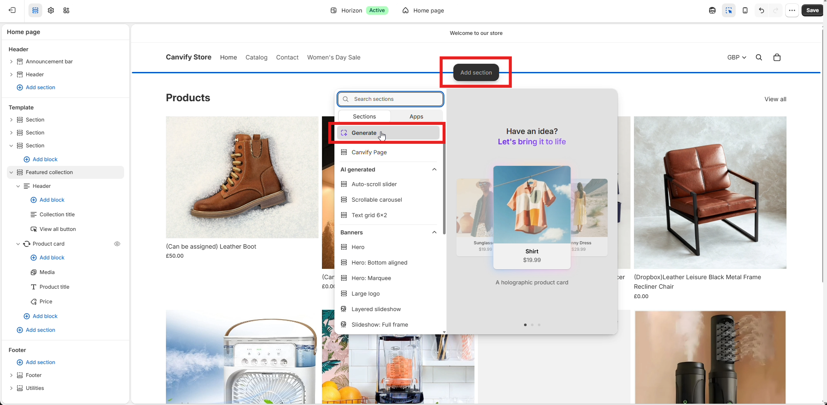Select the Scrollable carousel section
This screenshot has height=405, width=827.
(x=388, y=200)
